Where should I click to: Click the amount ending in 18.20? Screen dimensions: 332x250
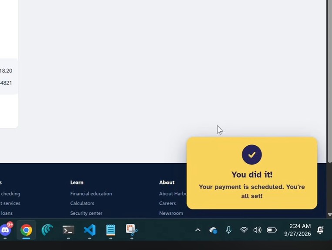click(x=6, y=71)
